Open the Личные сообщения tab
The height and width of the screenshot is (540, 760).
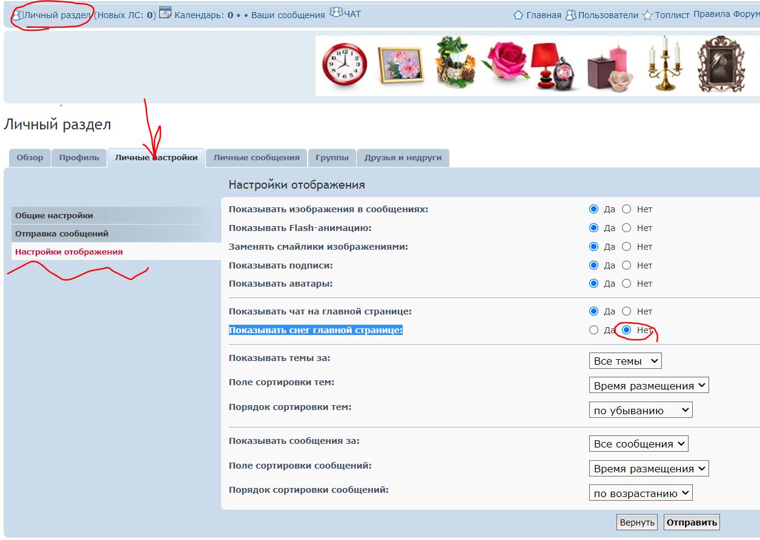pos(256,158)
